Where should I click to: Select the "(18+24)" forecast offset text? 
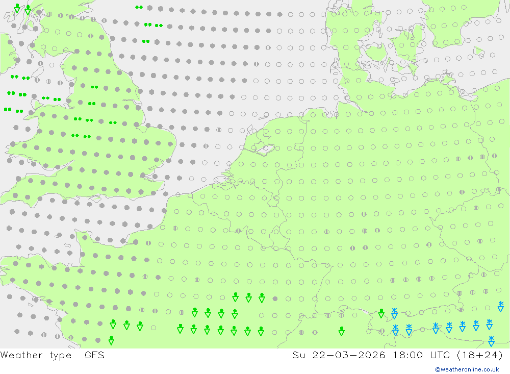coord(480,355)
